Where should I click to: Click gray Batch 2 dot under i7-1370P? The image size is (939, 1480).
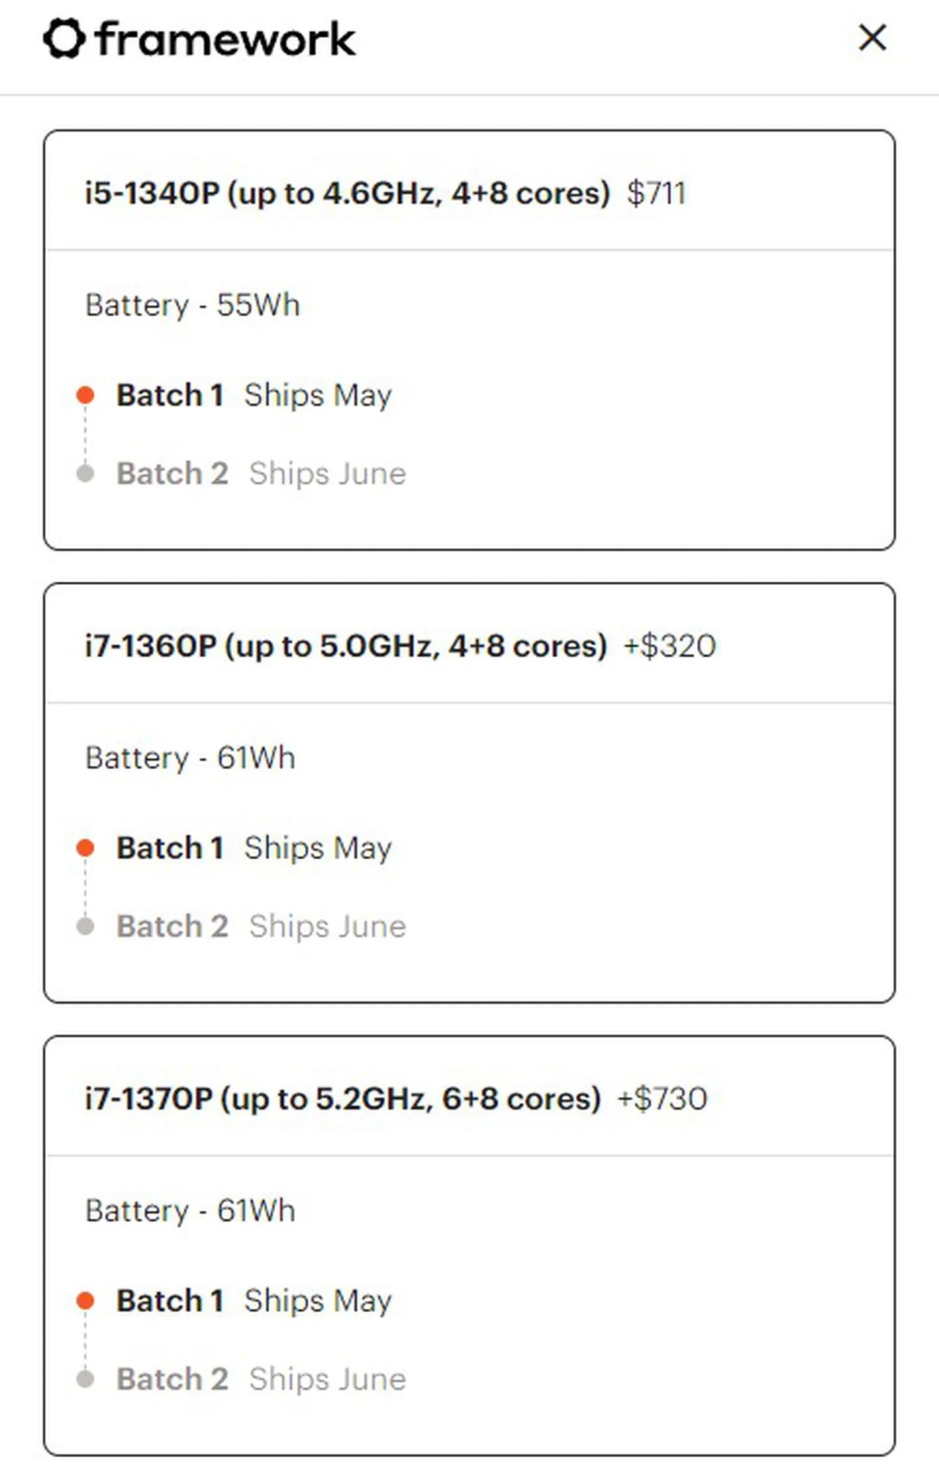pyautogui.click(x=85, y=1380)
